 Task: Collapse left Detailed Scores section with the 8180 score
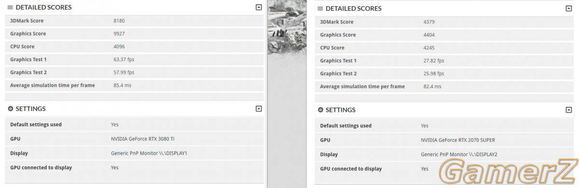point(259,7)
